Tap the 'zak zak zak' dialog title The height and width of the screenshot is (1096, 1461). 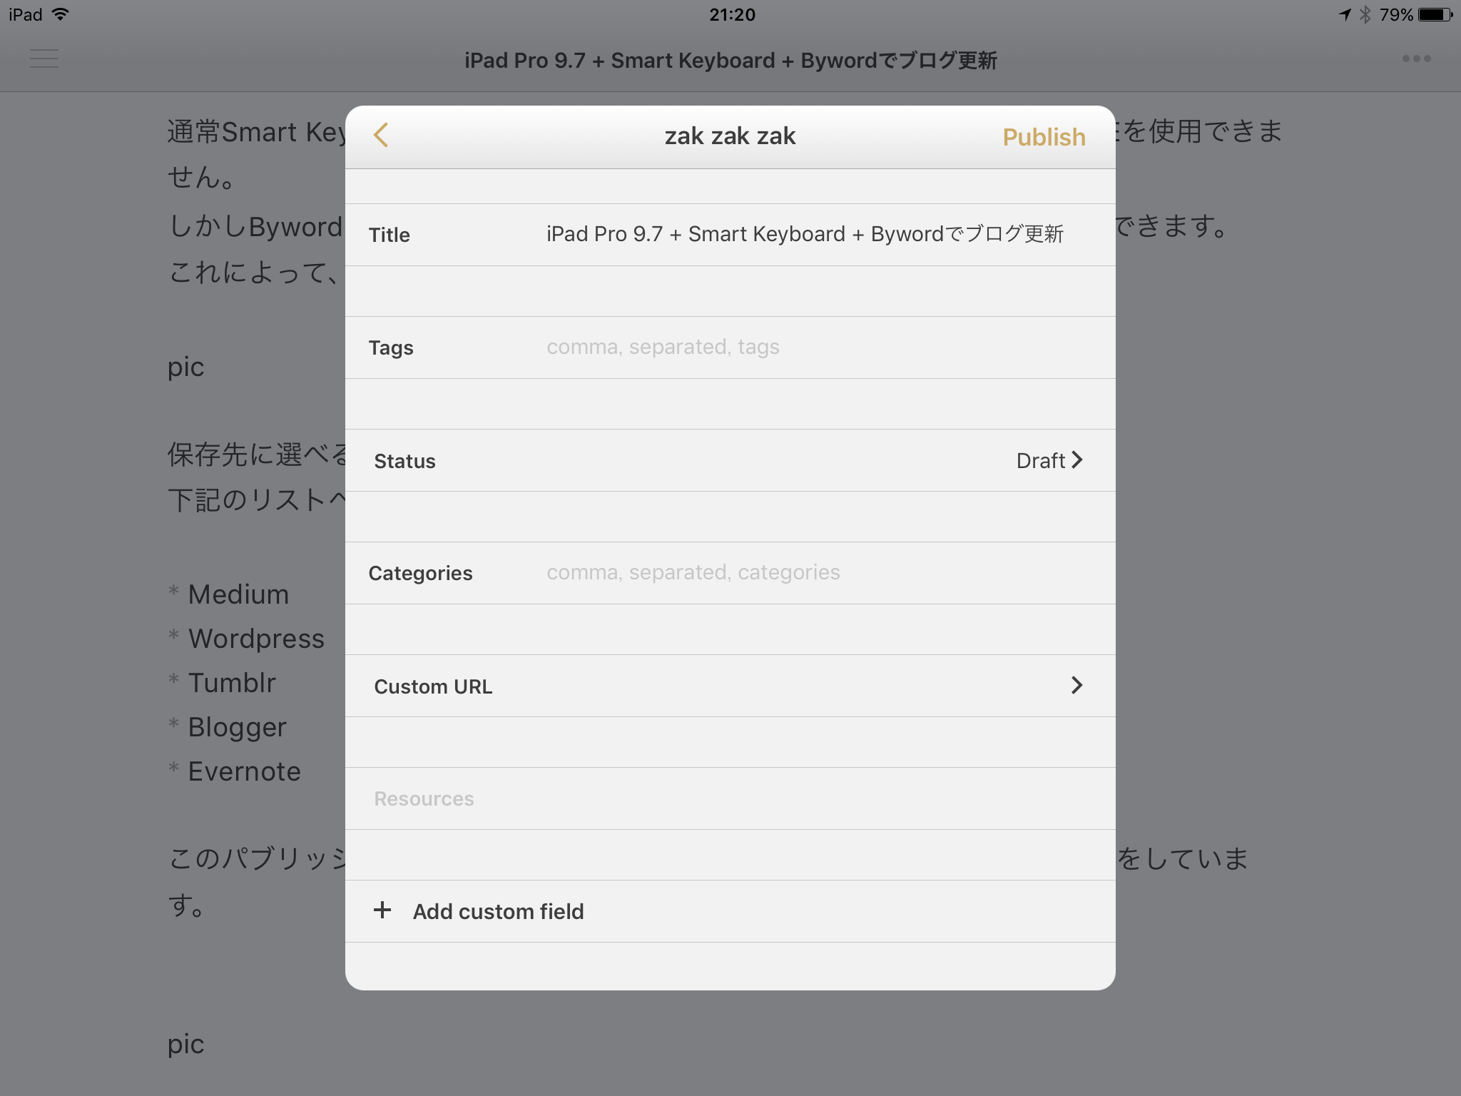tap(730, 136)
